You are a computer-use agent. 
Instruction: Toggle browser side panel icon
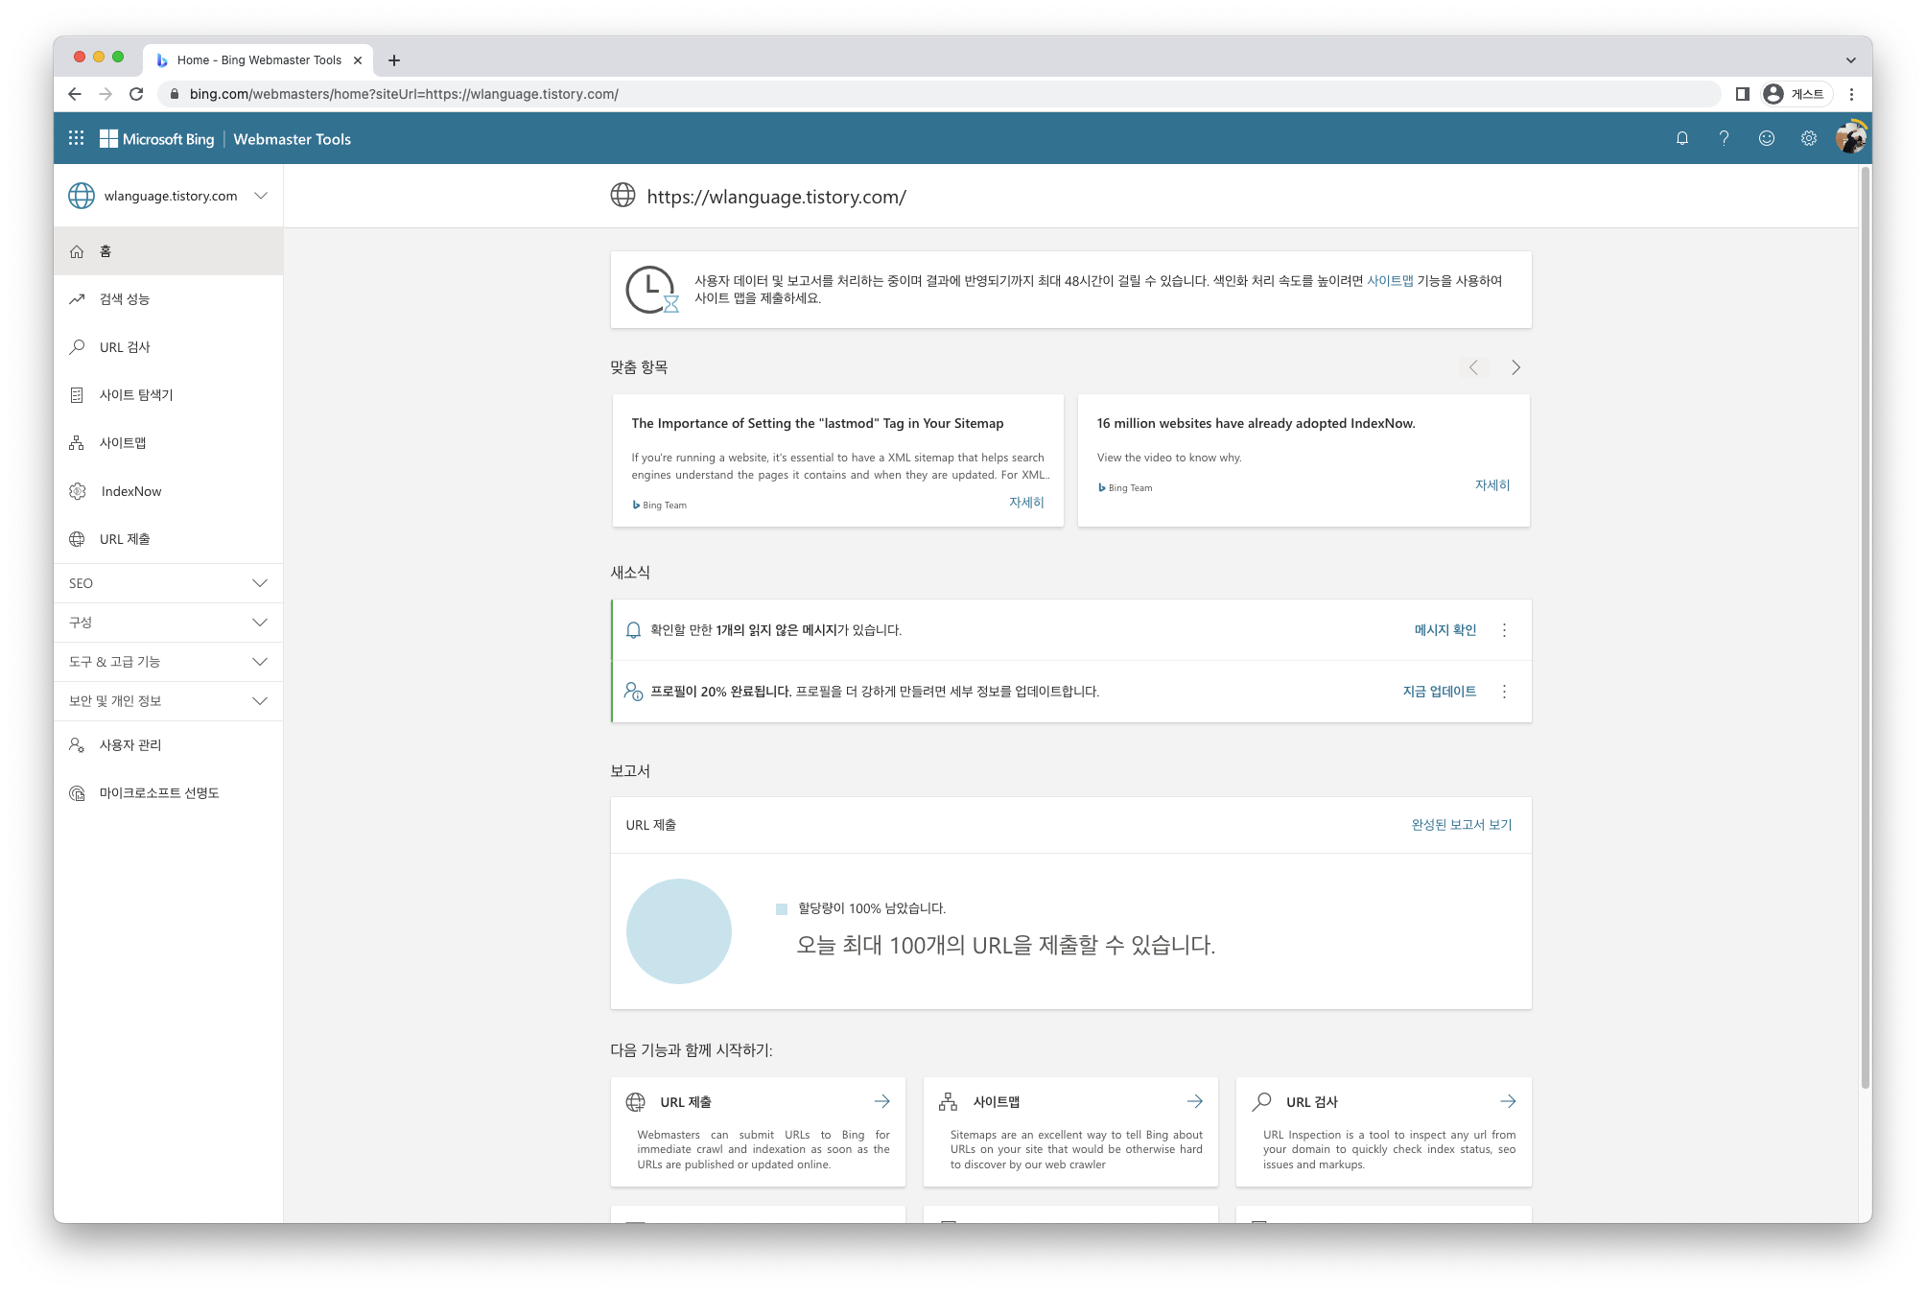1742,94
